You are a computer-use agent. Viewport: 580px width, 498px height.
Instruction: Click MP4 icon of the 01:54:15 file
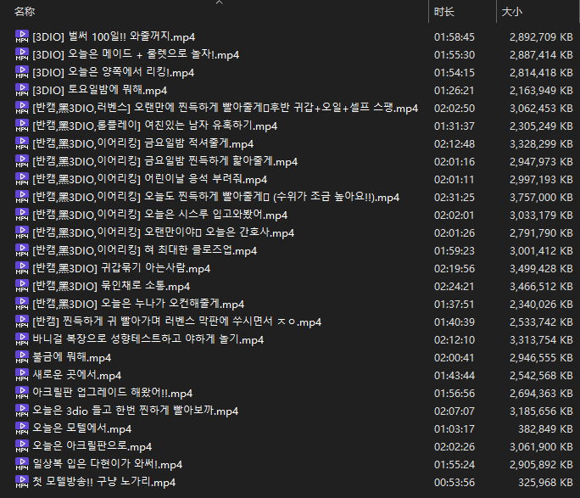22,72
